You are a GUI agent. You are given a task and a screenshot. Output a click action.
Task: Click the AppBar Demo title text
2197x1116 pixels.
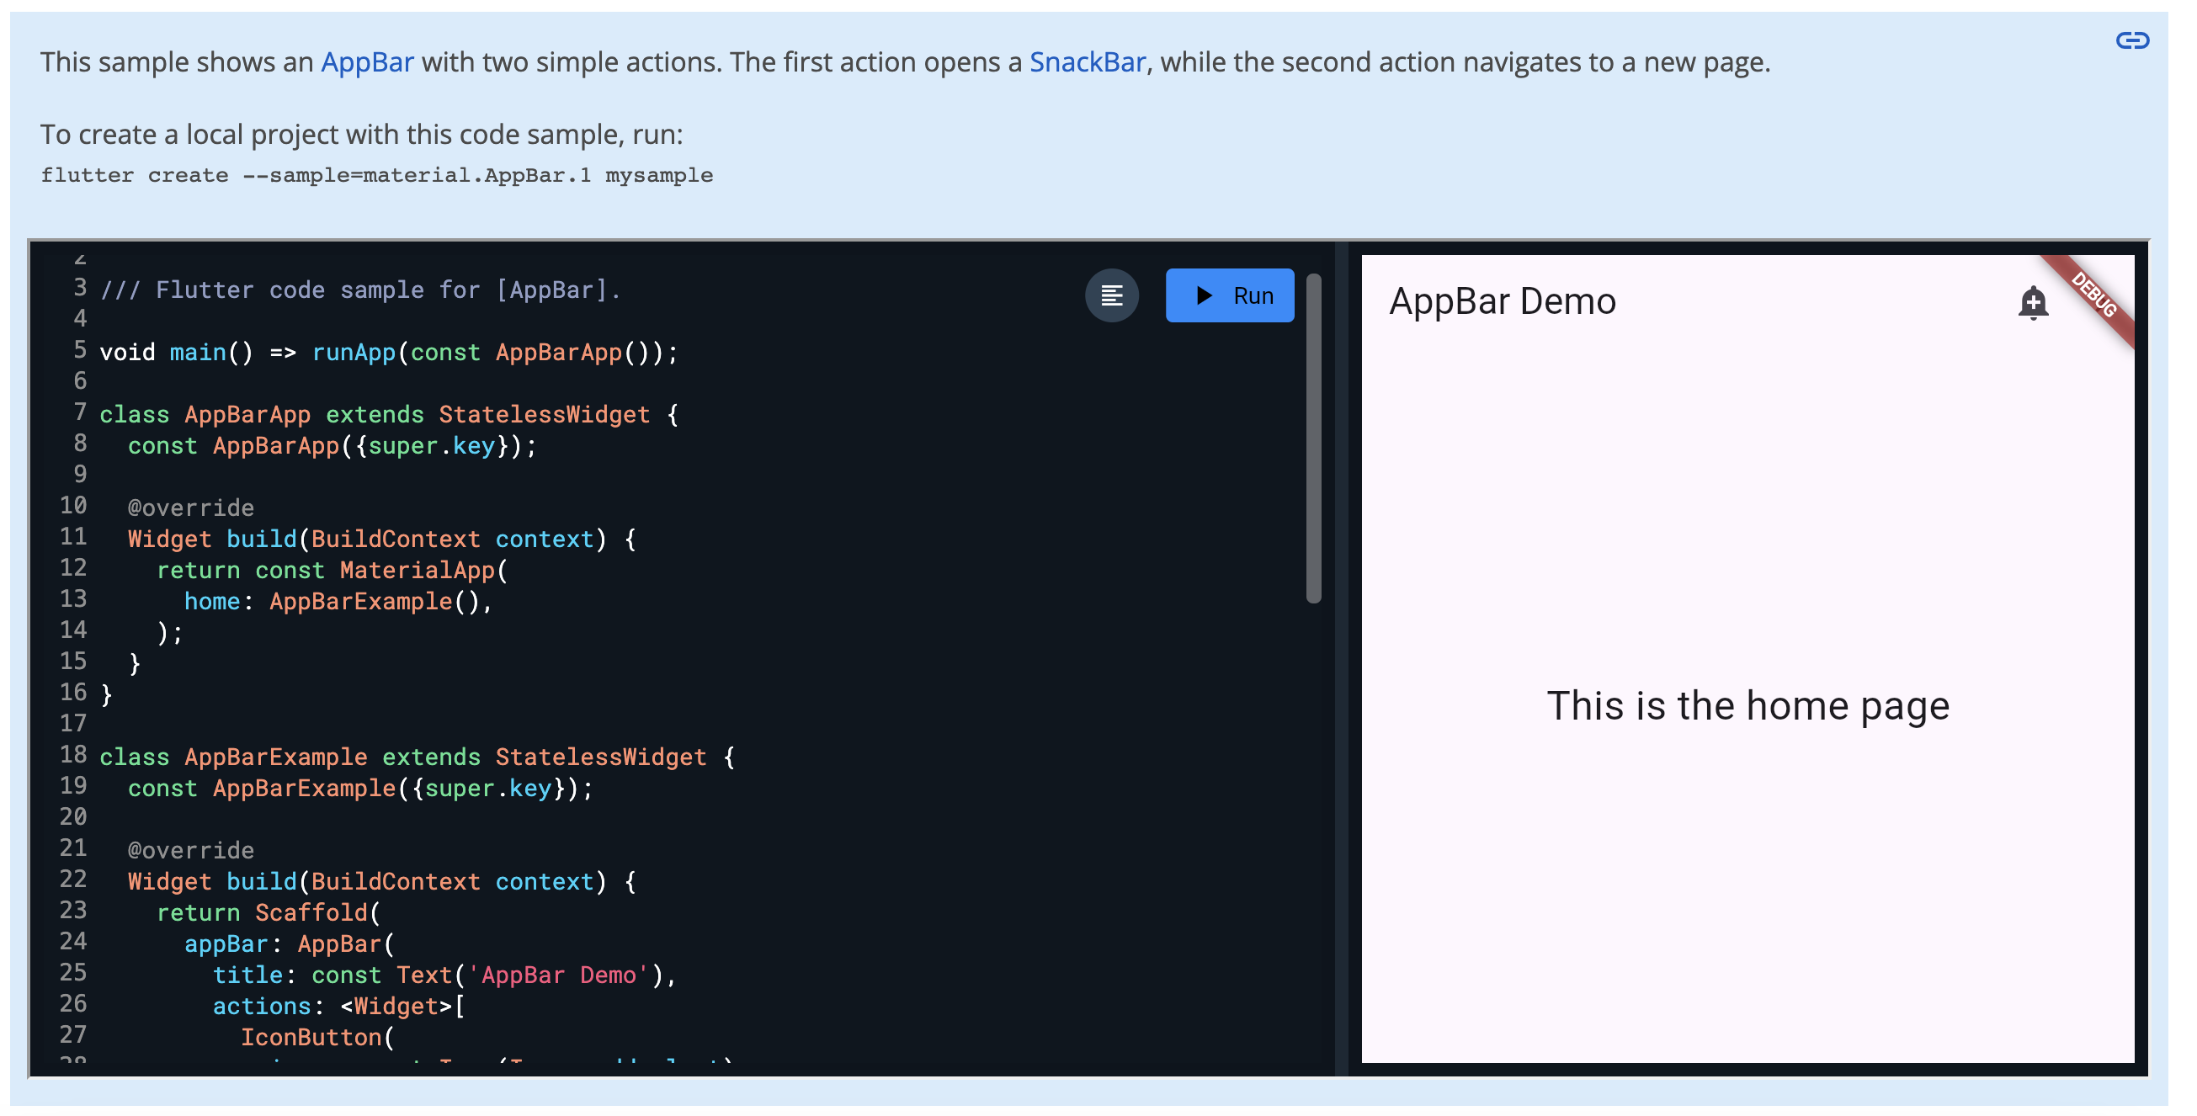pos(1502,302)
